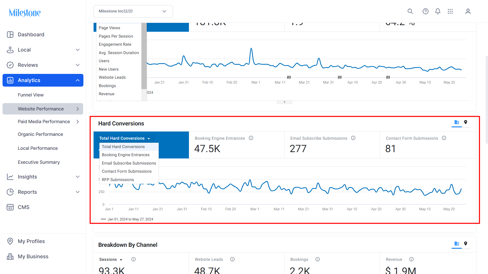
Task: Expand the Reviews sidebar section
Action: tap(78, 65)
